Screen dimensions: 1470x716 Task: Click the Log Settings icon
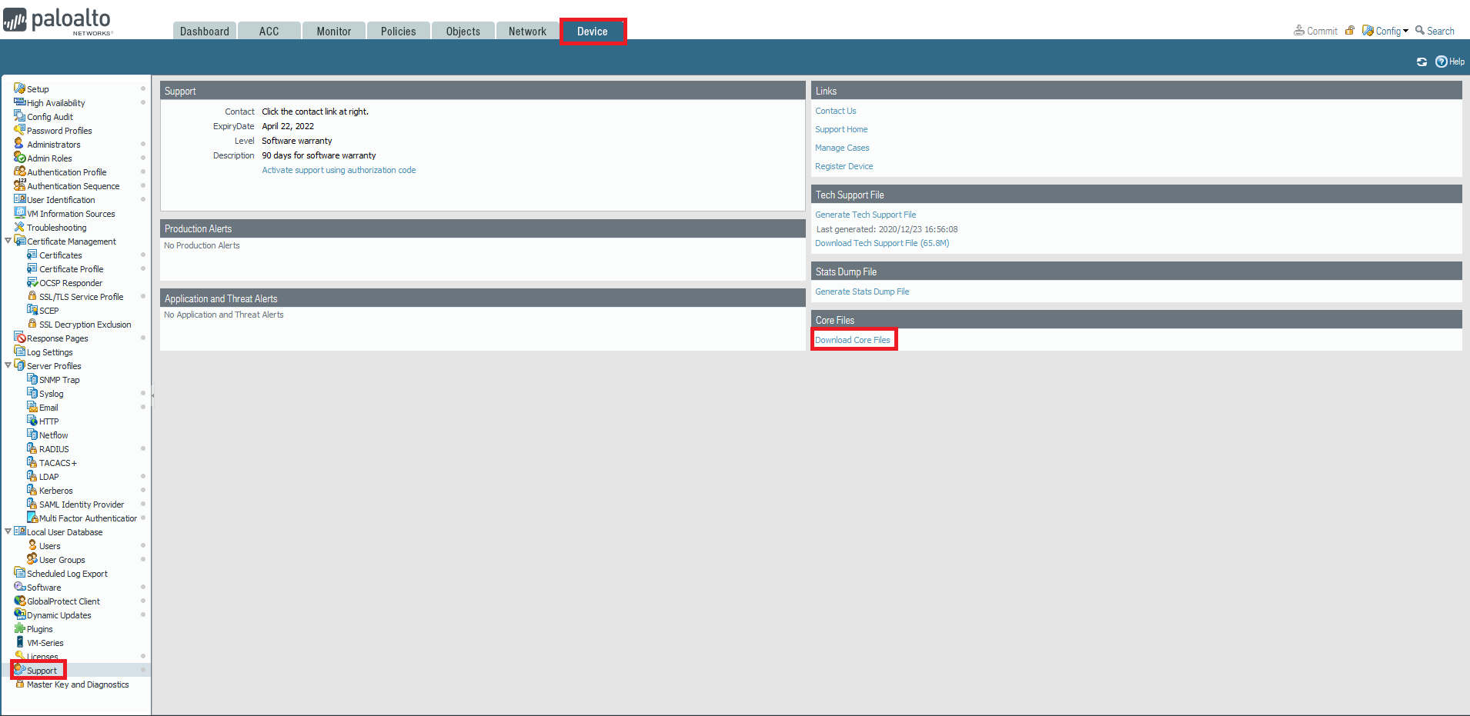pos(19,351)
